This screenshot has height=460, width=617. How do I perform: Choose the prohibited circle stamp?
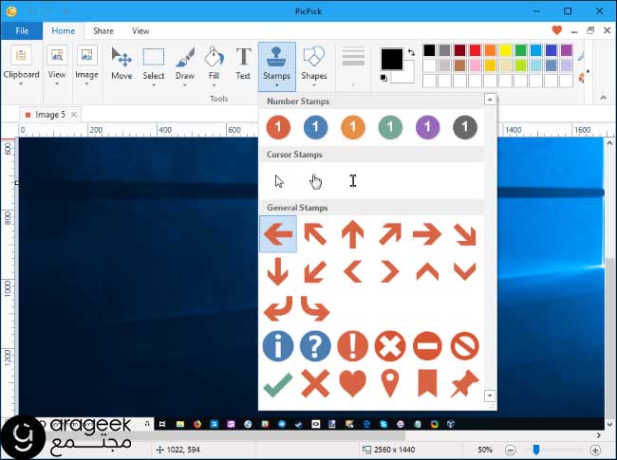click(x=465, y=346)
